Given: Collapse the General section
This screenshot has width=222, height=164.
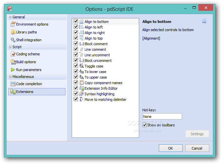Looking at the screenshot, I should click(10, 17).
